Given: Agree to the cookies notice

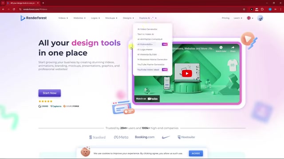Looking at the screenshot, I should tap(196, 153).
